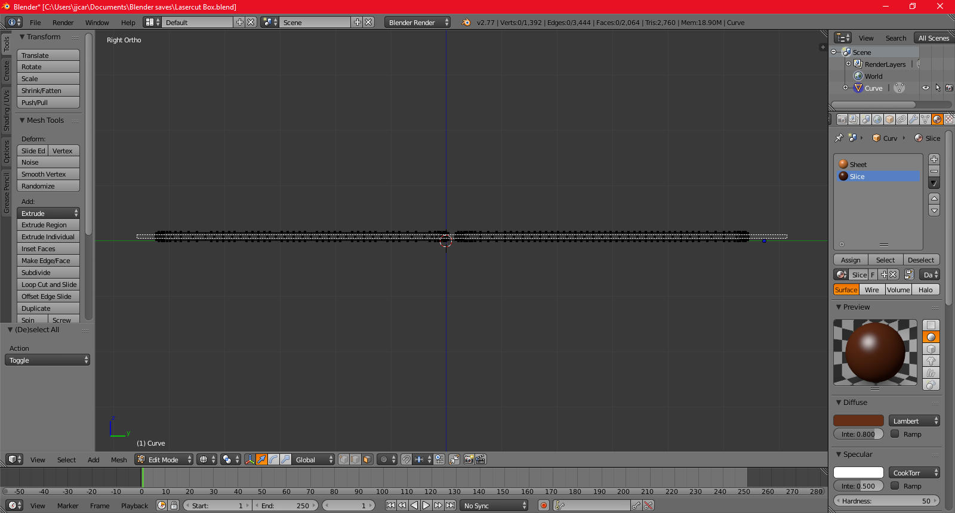Open the Window menu
The height and width of the screenshot is (513, 955).
pyautogui.click(x=97, y=22)
